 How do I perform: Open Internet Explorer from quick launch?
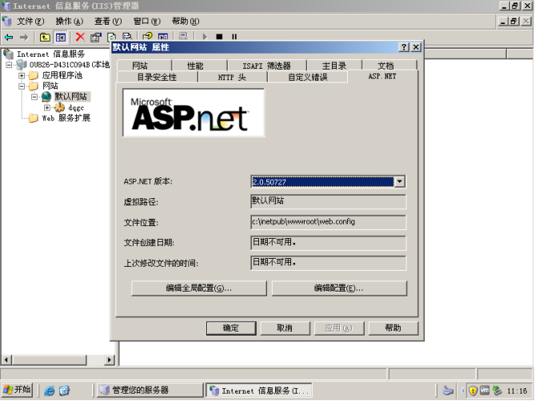50,391
